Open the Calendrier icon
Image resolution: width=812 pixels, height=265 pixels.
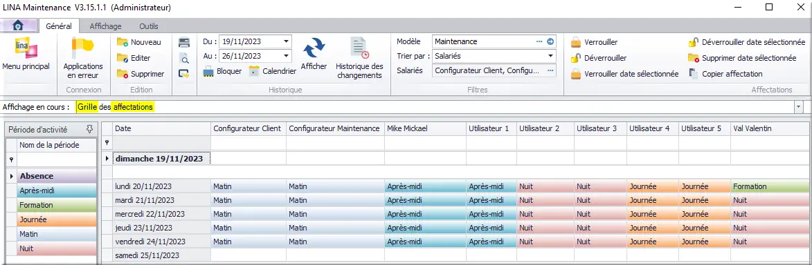coord(254,71)
